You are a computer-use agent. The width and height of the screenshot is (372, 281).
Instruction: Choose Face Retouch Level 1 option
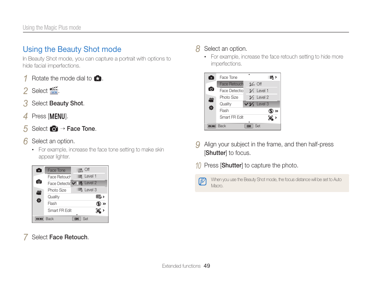pyautogui.click(x=261, y=91)
